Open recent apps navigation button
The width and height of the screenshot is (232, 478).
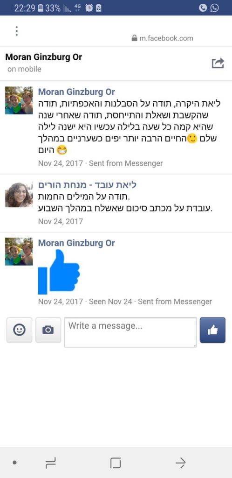pyautogui.click(x=50, y=464)
